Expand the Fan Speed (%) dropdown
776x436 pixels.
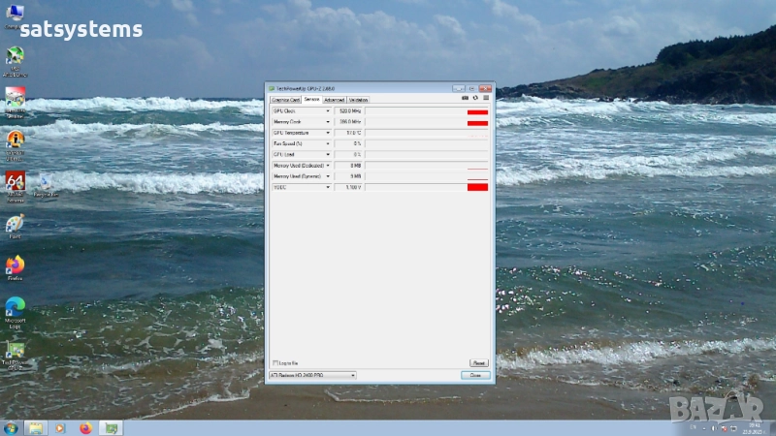(328, 143)
